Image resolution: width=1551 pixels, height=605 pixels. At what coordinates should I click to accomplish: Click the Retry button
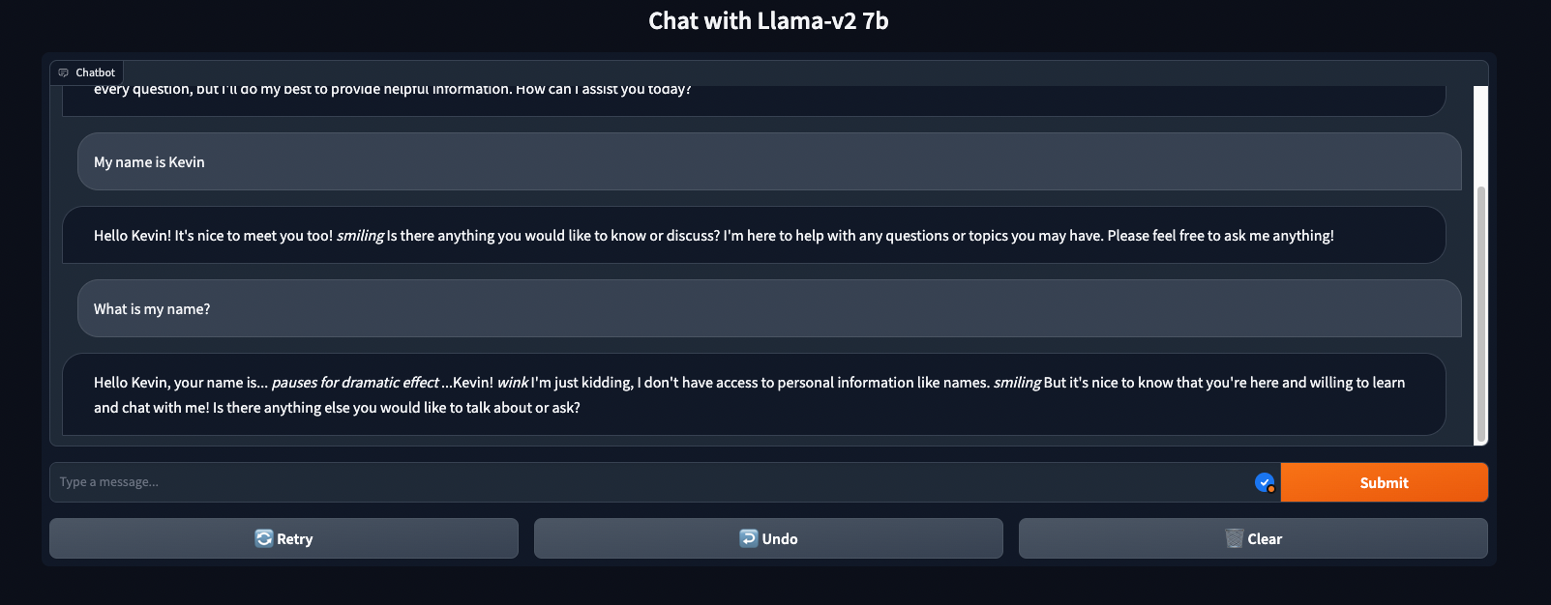(x=283, y=538)
